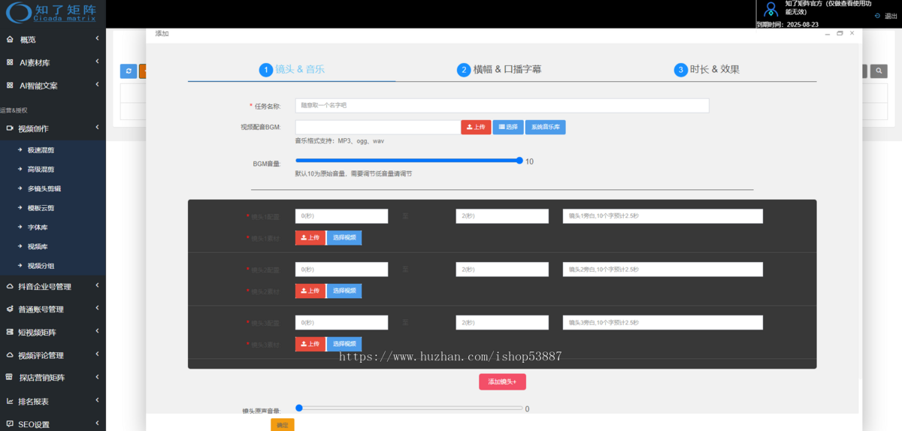This screenshot has width=902, height=431.
Task: Click the 镜头1旁白 text field
Action: 663,216
